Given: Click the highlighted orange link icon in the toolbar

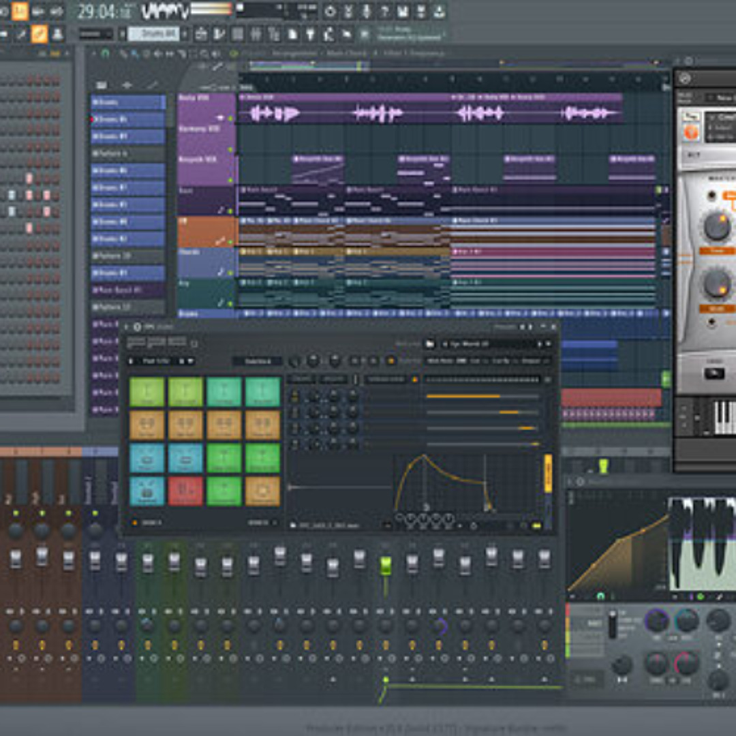Looking at the screenshot, I should 40,33.
